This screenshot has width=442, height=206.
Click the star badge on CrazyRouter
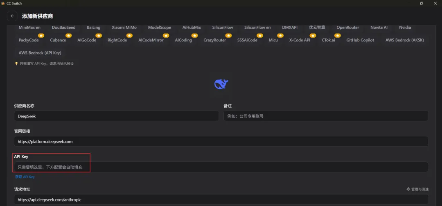point(228,36)
